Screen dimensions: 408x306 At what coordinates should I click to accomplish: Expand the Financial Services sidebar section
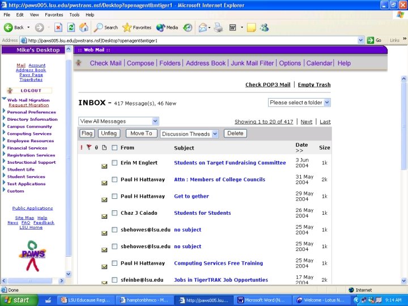(27, 148)
